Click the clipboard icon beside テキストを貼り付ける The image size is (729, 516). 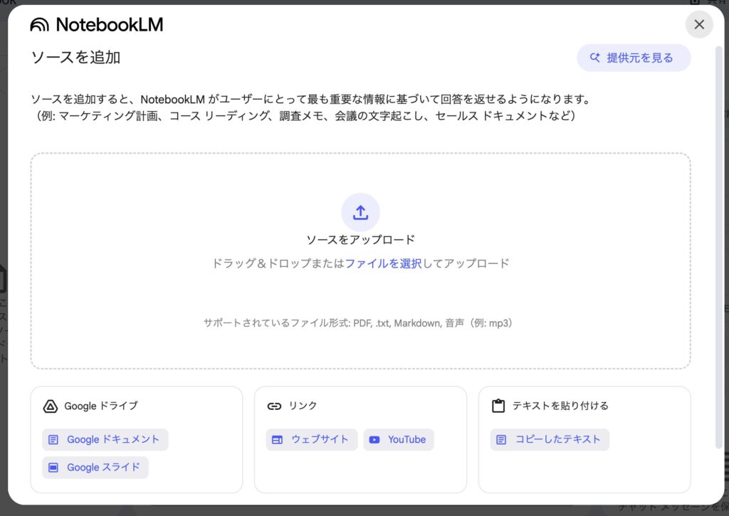click(498, 406)
